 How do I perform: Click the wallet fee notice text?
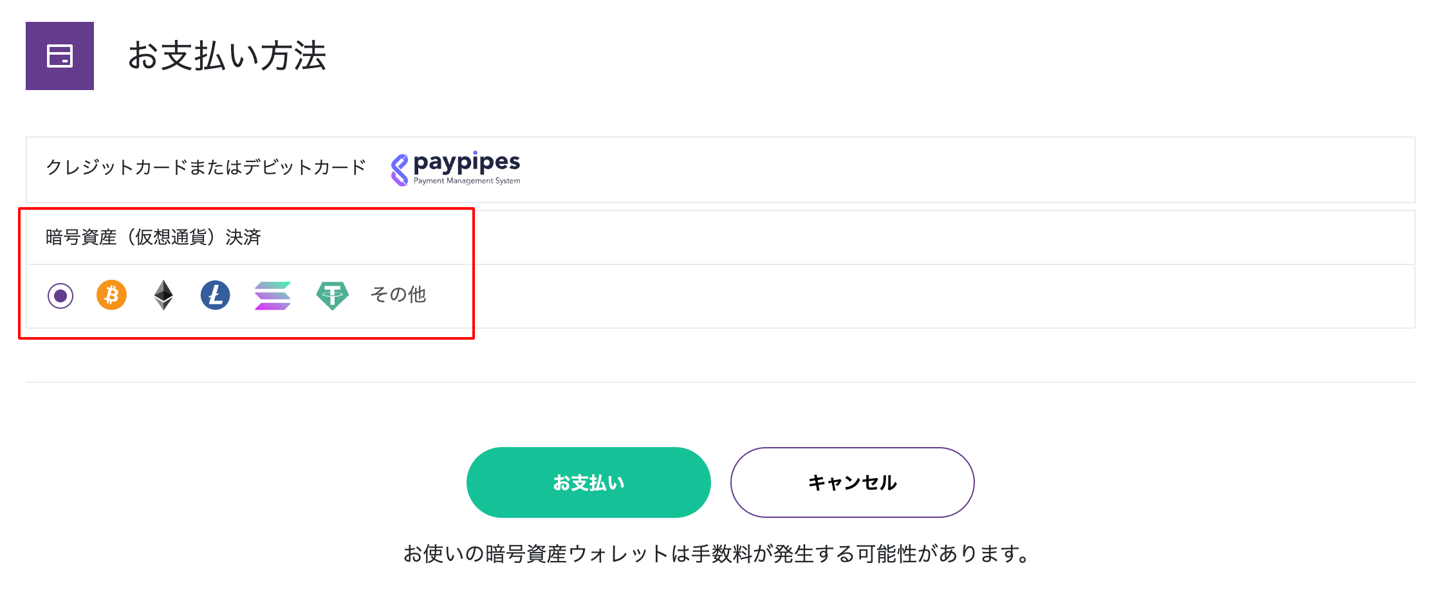717,554
